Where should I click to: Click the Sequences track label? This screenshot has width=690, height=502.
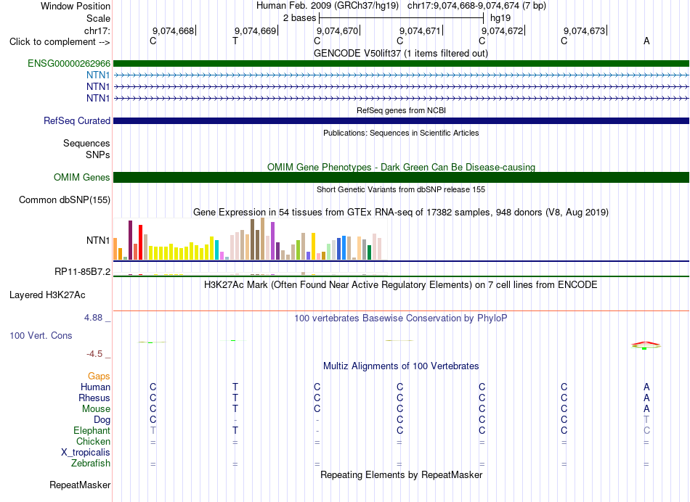[86, 144]
